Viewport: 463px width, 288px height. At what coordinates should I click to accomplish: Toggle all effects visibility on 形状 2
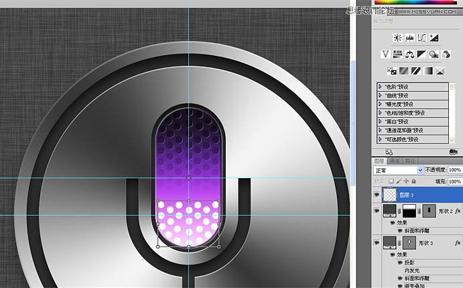(x=393, y=223)
